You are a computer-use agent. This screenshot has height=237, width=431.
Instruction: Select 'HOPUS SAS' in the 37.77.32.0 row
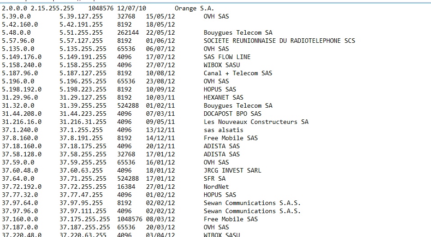pyautogui.click(x=220, y=195)
